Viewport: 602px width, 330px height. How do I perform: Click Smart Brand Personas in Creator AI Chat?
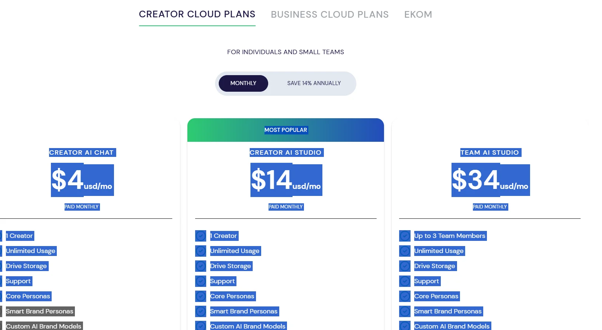pyautogui.click(x=40, y=311)
